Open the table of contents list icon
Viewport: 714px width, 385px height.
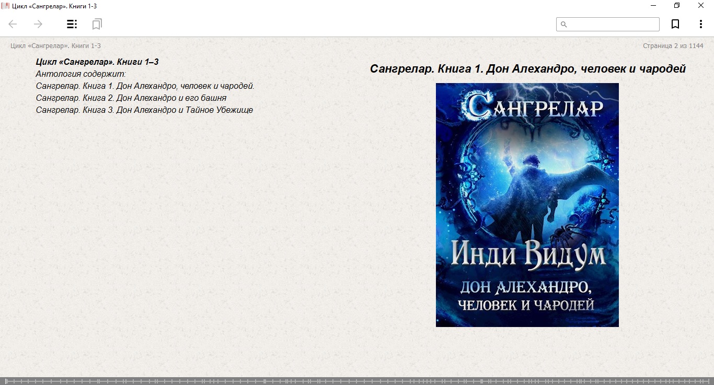click(x=72, y=24)
